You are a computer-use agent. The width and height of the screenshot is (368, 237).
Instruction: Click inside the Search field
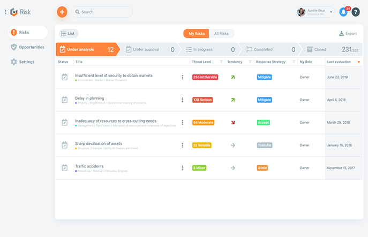coord(102,12)
